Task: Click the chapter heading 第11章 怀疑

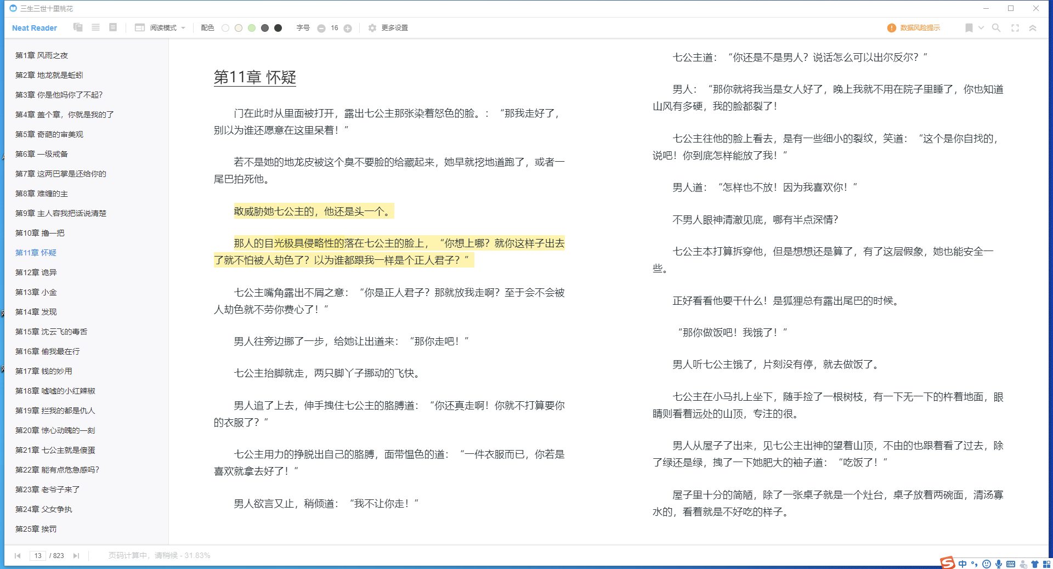Action: click(x=255, y=77)
